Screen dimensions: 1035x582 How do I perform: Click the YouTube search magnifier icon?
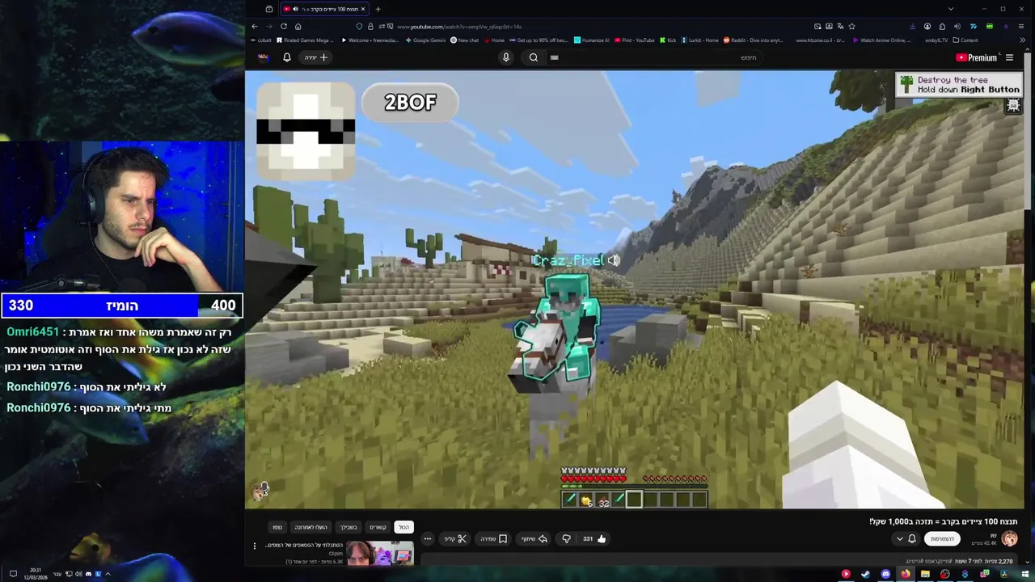pos(534,57)
